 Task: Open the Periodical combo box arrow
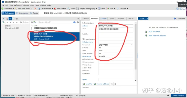click(x=132, y=45)
